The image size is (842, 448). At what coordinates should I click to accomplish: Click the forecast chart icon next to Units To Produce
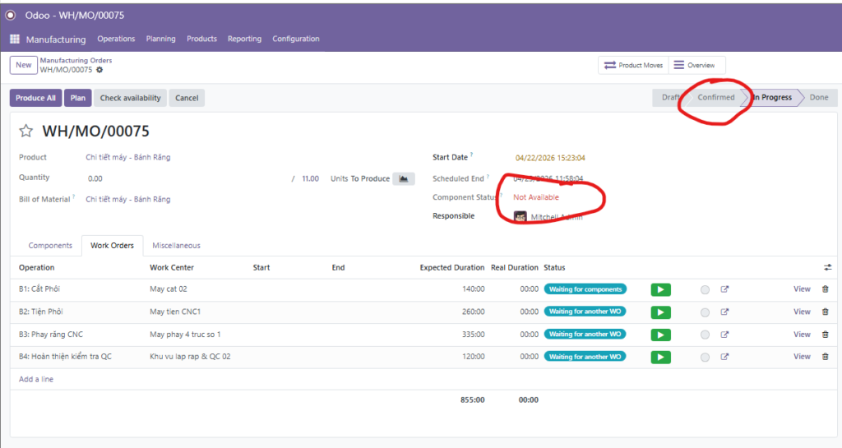pos(403,178)
